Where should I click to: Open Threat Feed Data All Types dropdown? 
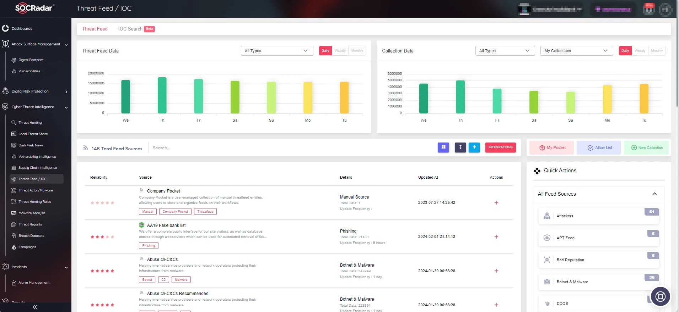coord(277,51)
